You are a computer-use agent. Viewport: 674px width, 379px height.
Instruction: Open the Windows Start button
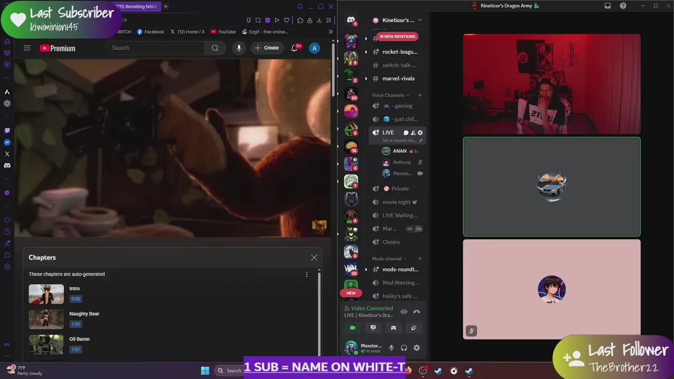pyautogui.click(x=205, y=371)
